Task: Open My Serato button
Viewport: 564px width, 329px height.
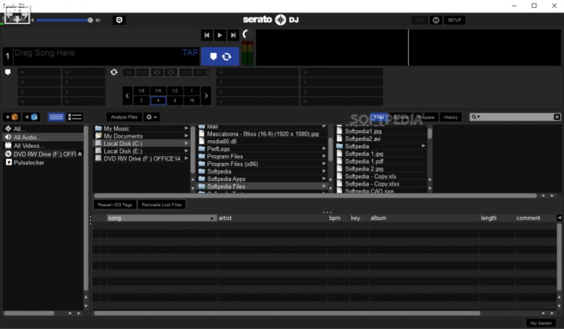Action: pyautogui.click(x=541, y=323)
